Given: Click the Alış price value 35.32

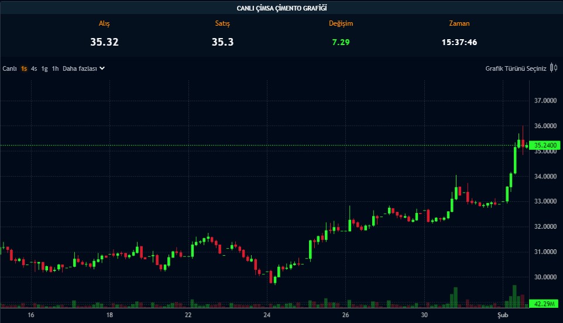Looking at the screenshot, I should [x=104, y=42].
